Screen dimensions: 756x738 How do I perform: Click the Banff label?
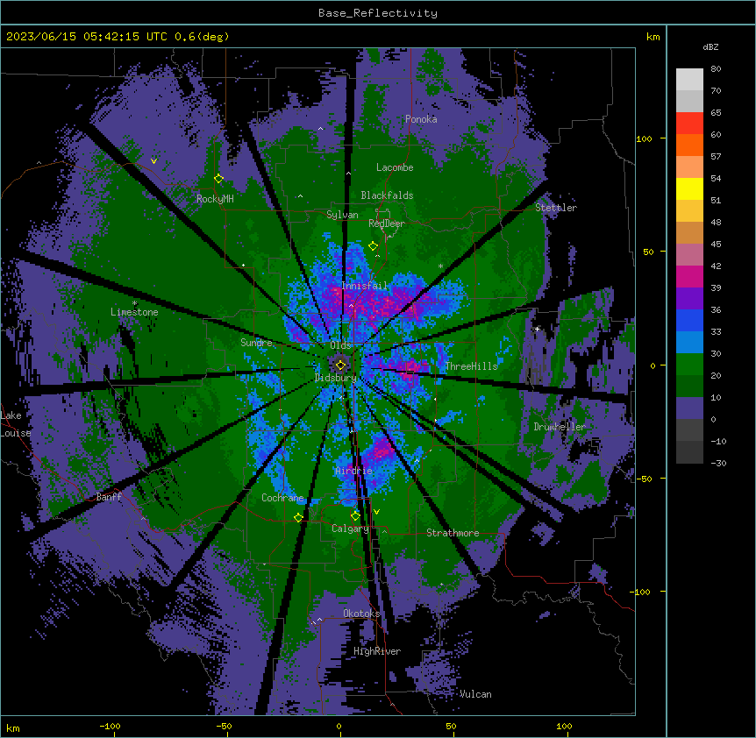point(109,497)
